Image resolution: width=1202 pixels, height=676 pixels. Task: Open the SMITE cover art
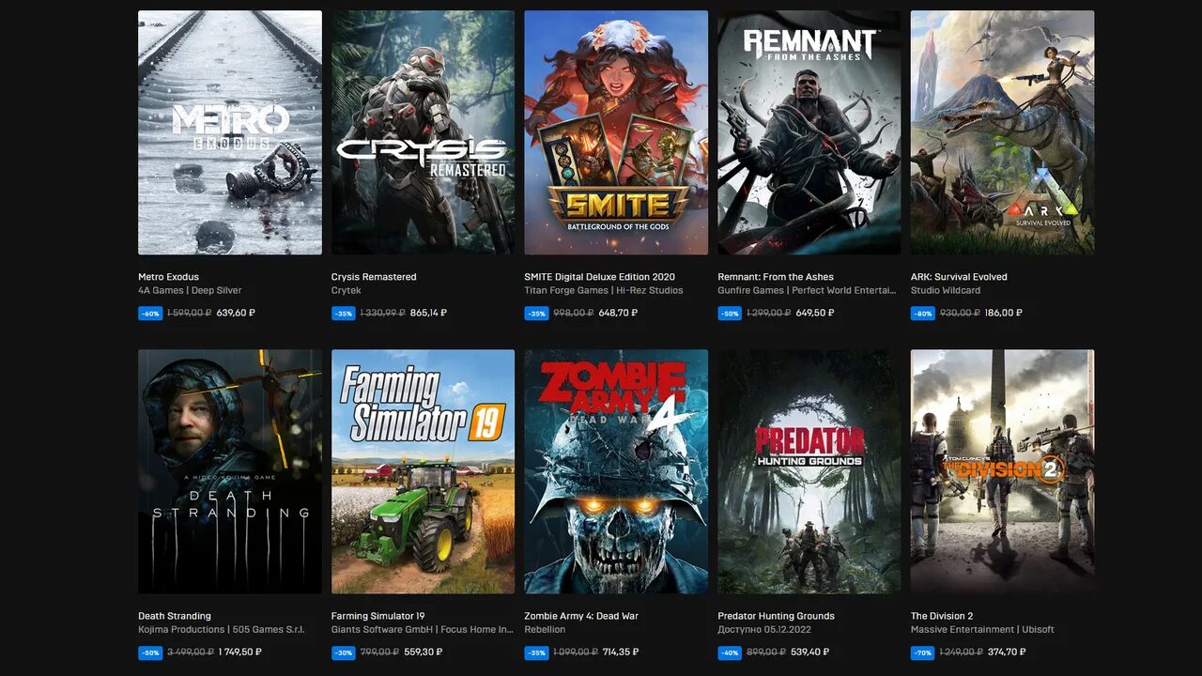point(616,132)
